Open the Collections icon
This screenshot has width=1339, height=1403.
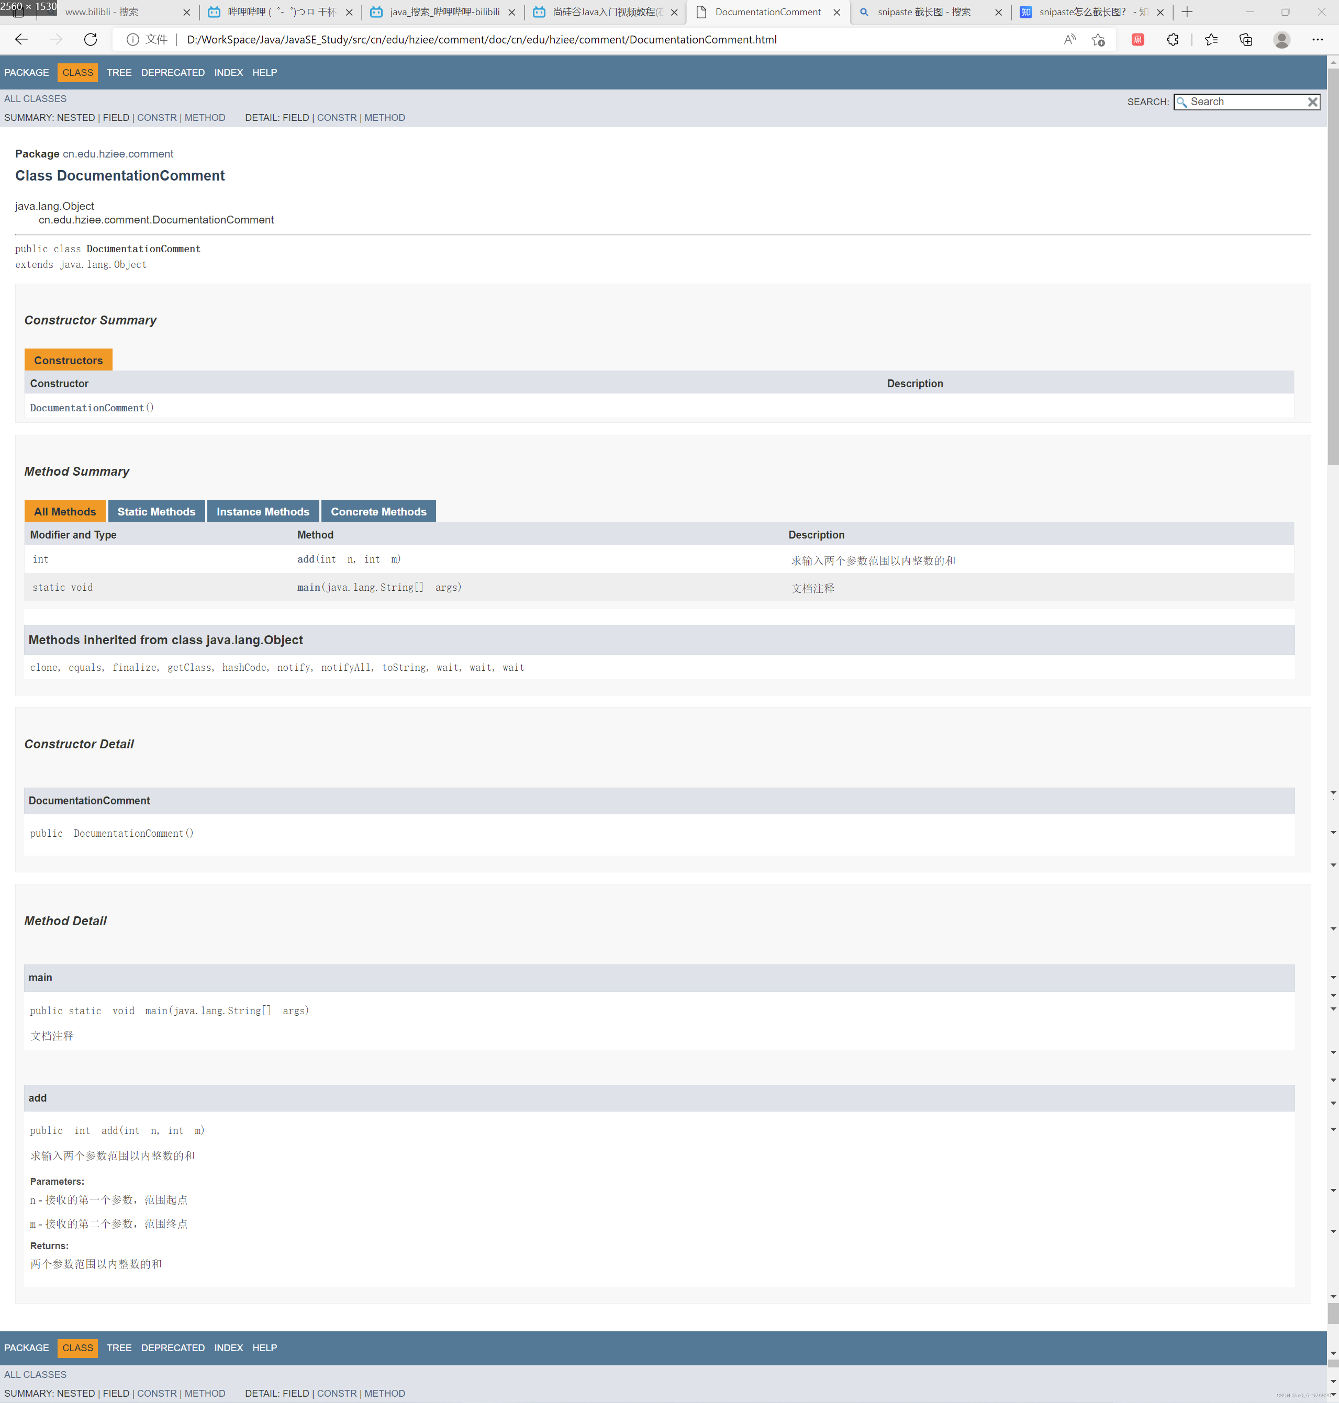point(1245,40)
